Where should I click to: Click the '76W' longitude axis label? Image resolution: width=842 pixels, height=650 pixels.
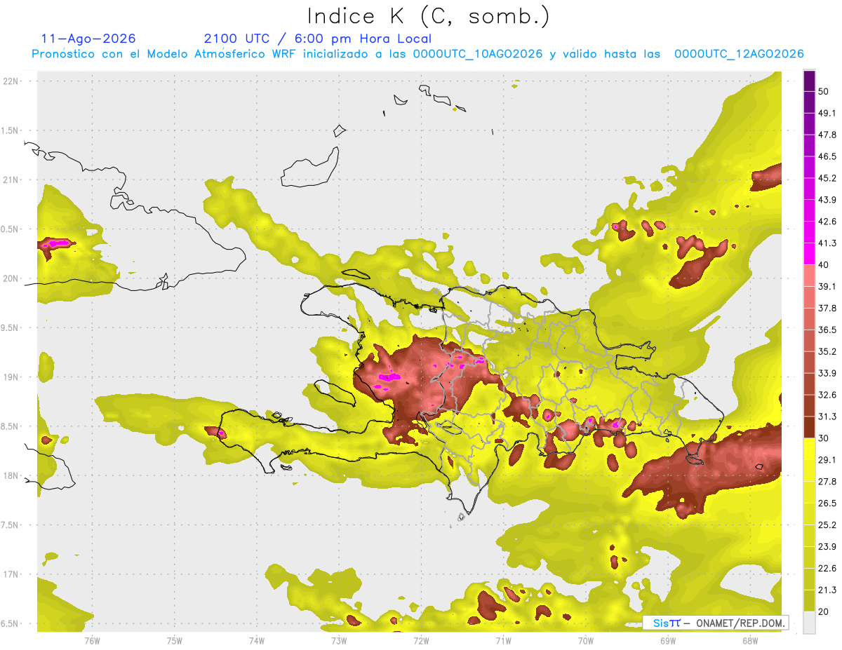(x=92, y=641)
